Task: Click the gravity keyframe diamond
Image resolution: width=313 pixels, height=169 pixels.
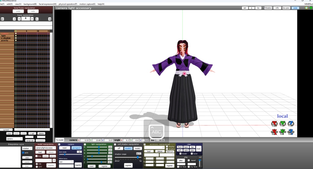Action: coord(16,40)
